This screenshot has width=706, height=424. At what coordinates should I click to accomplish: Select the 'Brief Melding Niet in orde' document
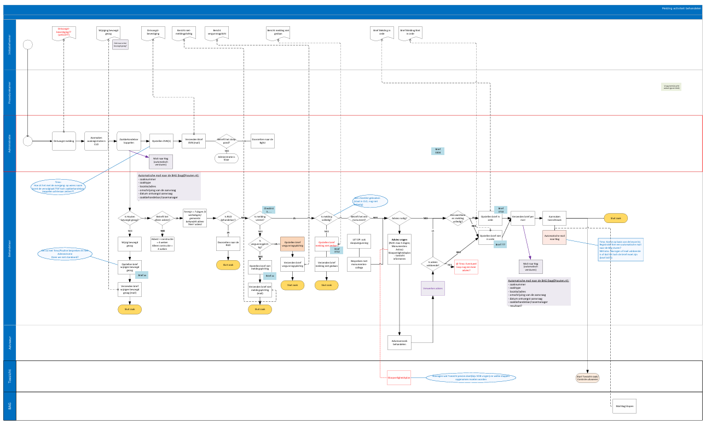[410, 32]
